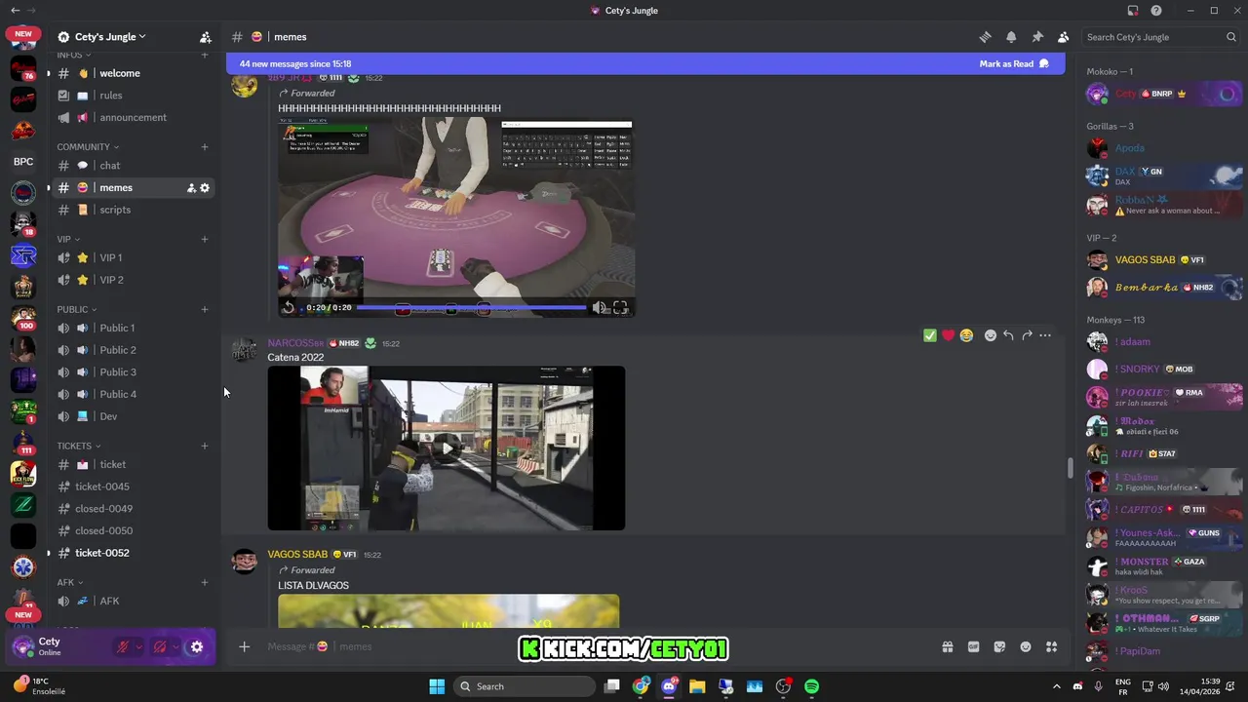Open microphone input options dropdown arrow

pos(138,646)
